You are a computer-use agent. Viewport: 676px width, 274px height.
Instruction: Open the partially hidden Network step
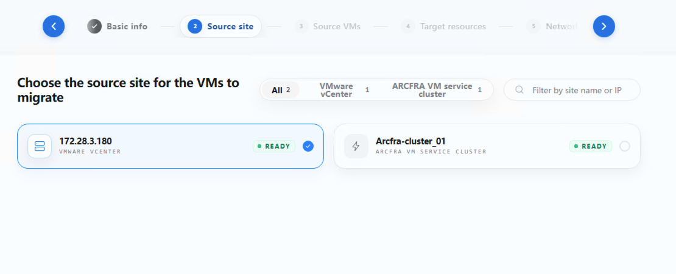click(551, 26)
